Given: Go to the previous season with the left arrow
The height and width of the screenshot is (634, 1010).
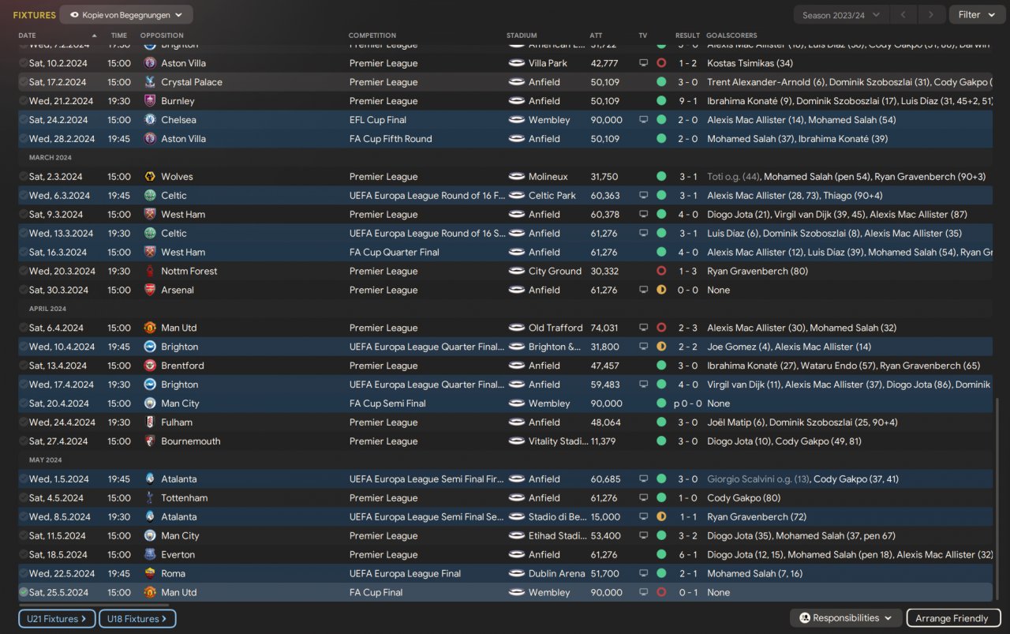Looking at the screenshot, I should [903, 15].
